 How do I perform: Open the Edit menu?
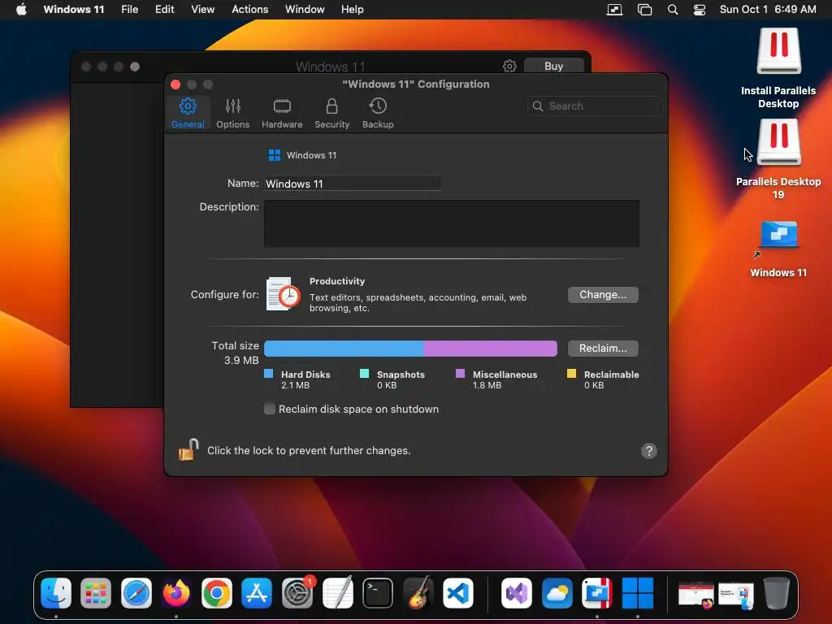coord(164,10)
